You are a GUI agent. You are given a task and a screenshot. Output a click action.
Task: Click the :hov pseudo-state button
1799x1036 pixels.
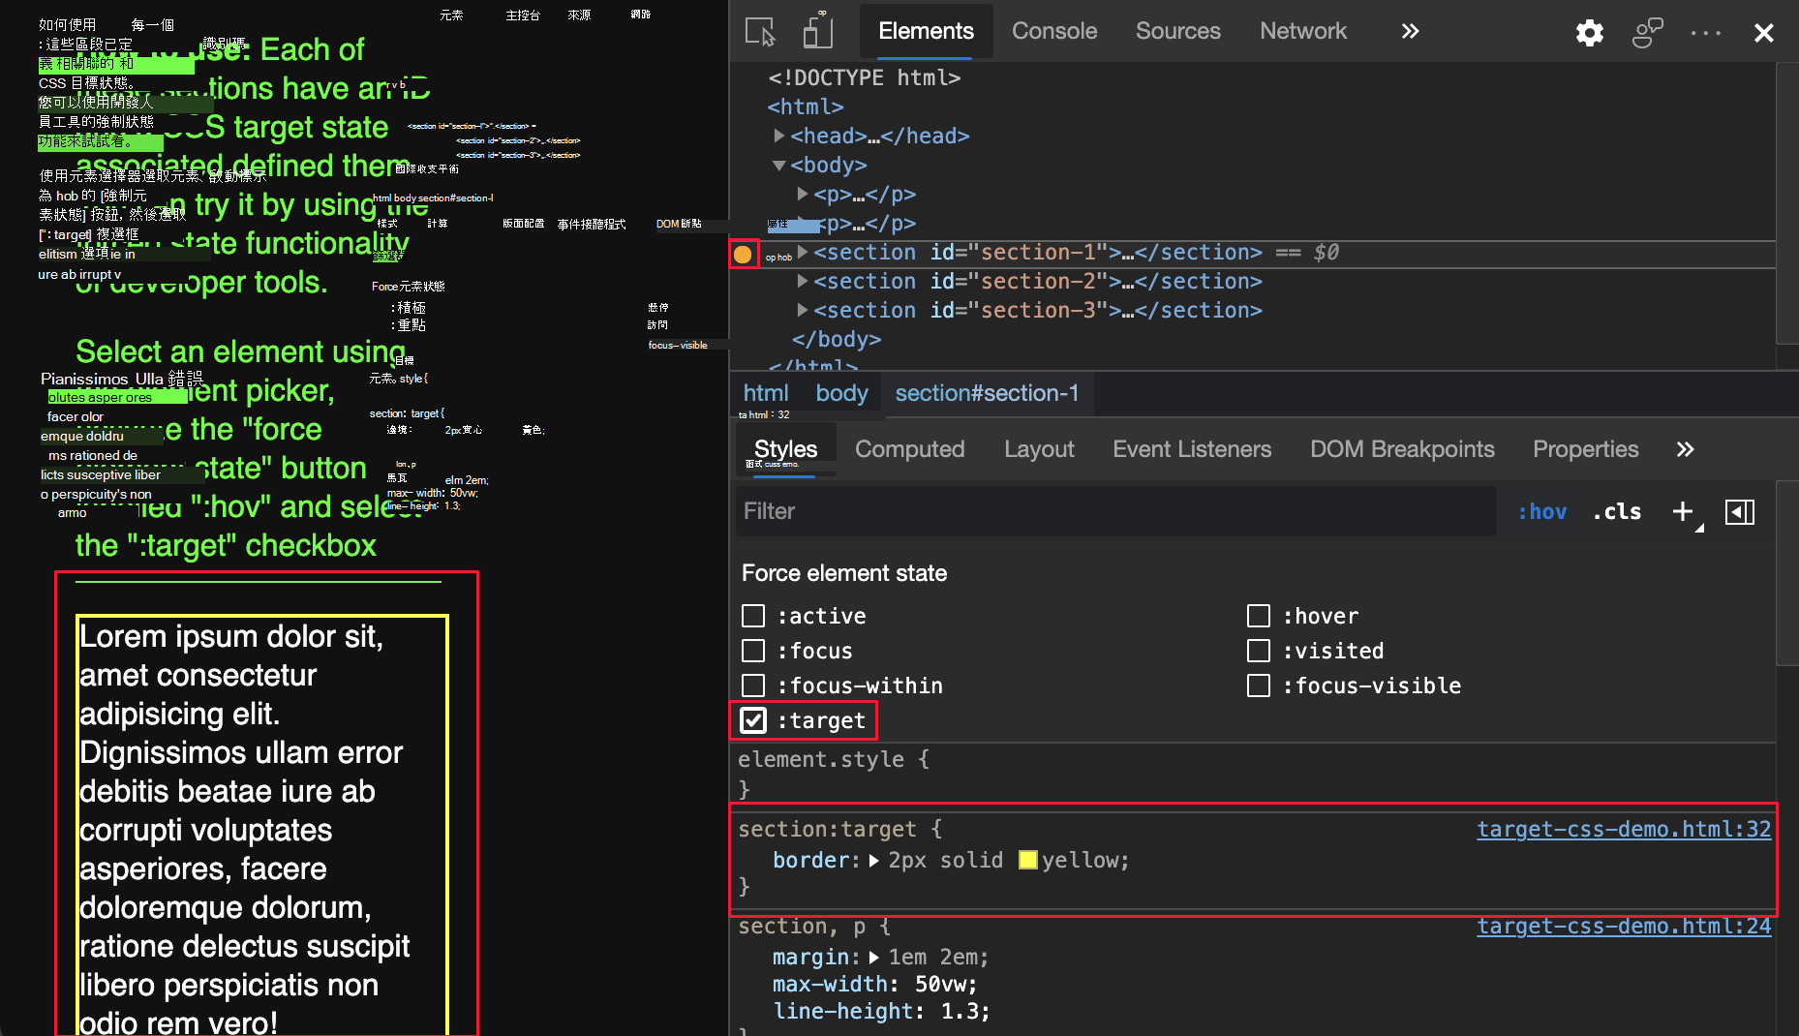click(x=1542, y=511)
